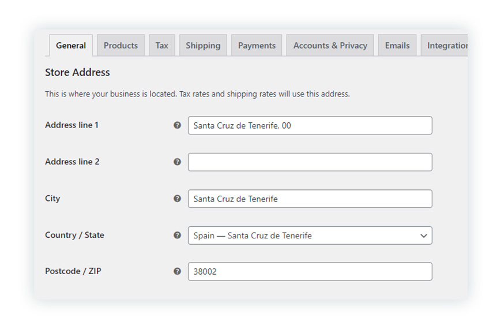Switch to the Emails tab
This screenshot has height=325, width=504.
397,46
